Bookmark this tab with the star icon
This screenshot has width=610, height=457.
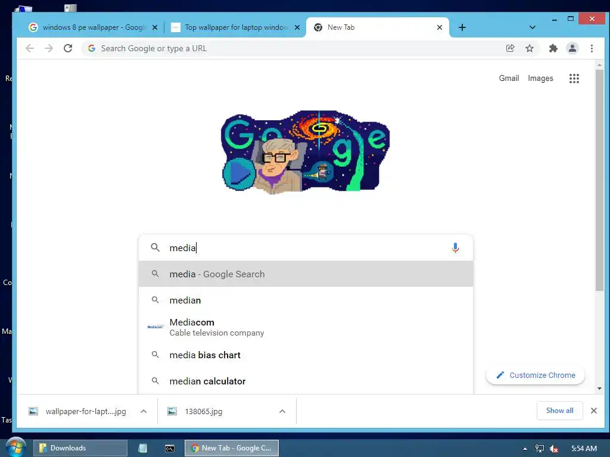tap(530, 48)
